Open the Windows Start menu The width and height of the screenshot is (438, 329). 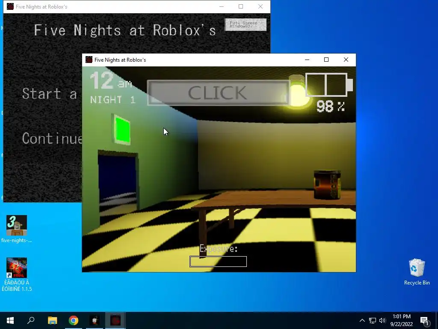pyautogui.click(x=10, y=320)
